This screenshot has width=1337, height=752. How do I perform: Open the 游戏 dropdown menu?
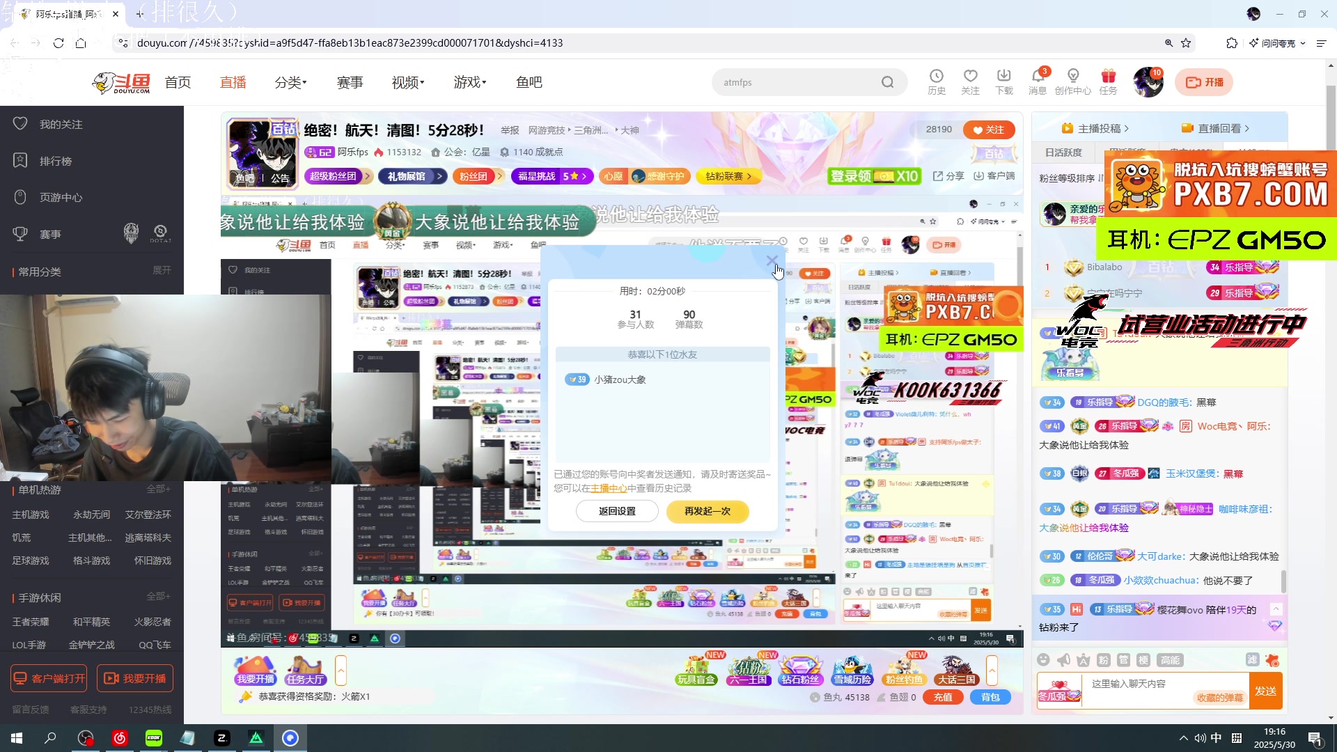470,82
